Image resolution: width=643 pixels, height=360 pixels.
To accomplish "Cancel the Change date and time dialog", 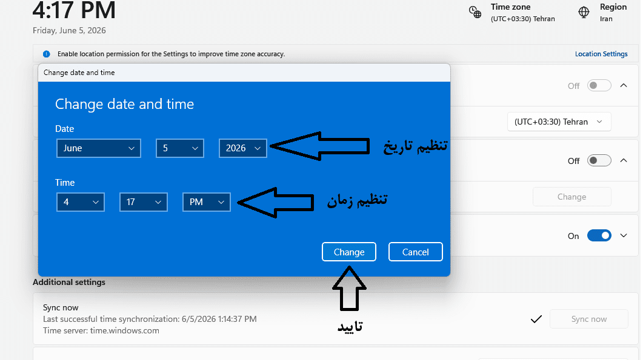I will [415, 252].
